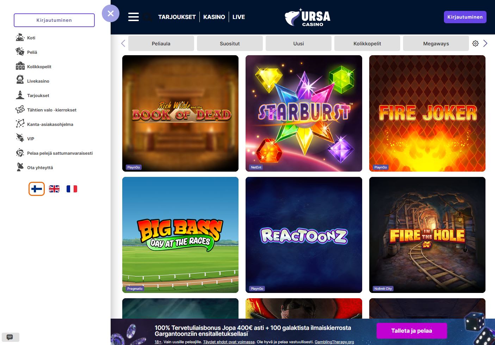
Task: Click the Ota yhteyttä satellite icon
Action: 20,167
